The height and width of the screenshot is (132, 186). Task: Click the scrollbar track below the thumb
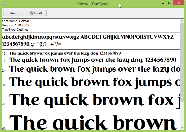(182, 114)
